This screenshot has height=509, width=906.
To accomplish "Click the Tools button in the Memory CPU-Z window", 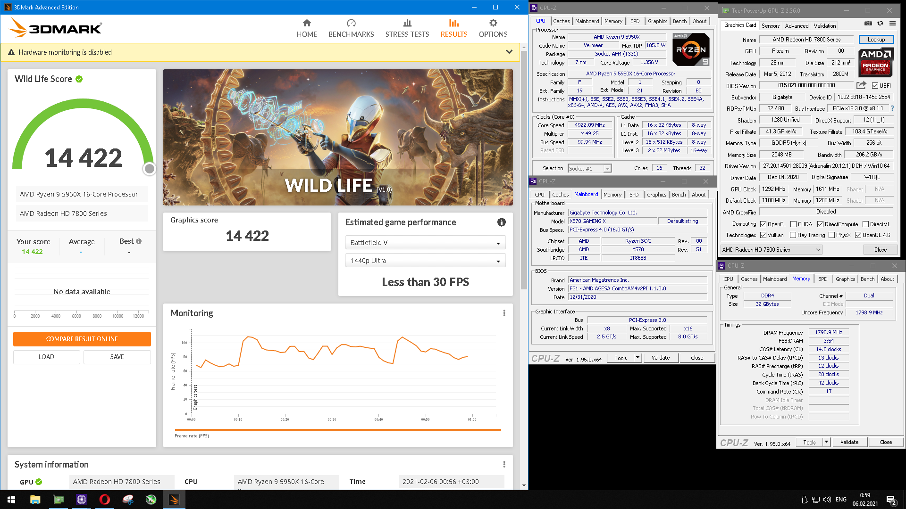I will [809, 442].
